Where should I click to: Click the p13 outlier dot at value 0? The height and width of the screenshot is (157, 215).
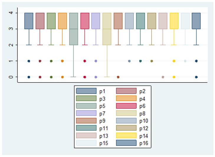click(x=163, y=77)
